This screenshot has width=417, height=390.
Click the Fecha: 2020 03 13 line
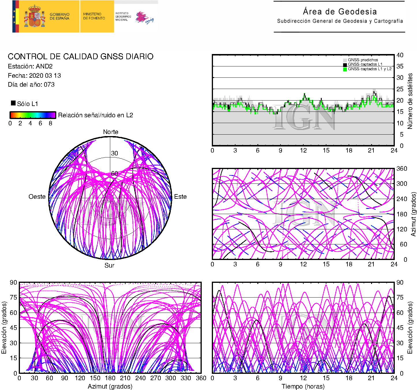click(34, 76)
